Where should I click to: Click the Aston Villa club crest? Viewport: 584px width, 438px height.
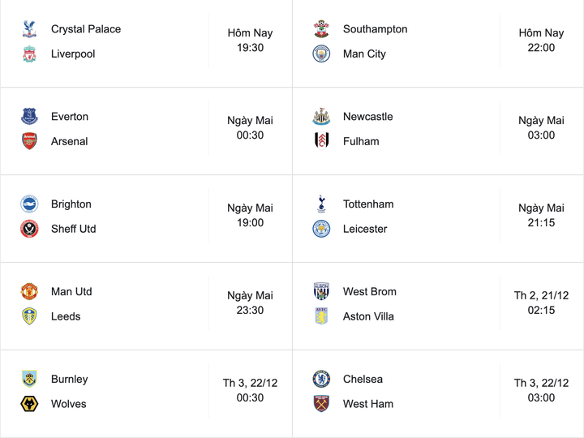[322, 316]
